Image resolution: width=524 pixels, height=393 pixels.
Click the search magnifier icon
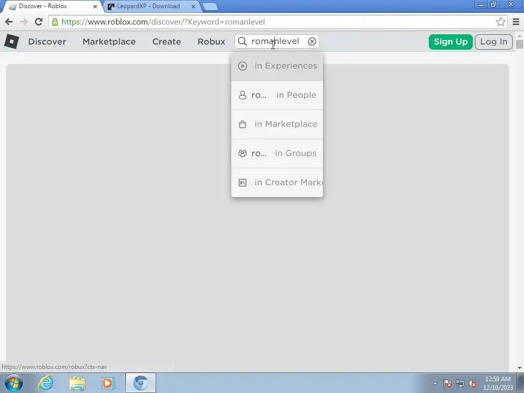pyautogui.click(x=243, y=41)
